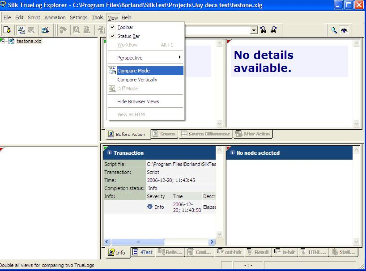
Task: Click the blue Info severity icon in table
Action: pos(150,207)
